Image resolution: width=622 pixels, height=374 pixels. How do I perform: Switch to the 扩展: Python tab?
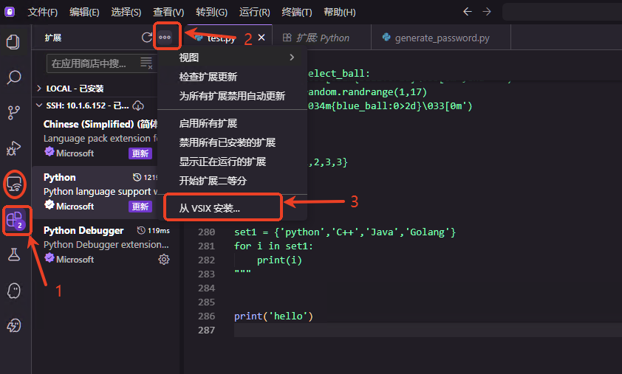(x=321, y=38)
